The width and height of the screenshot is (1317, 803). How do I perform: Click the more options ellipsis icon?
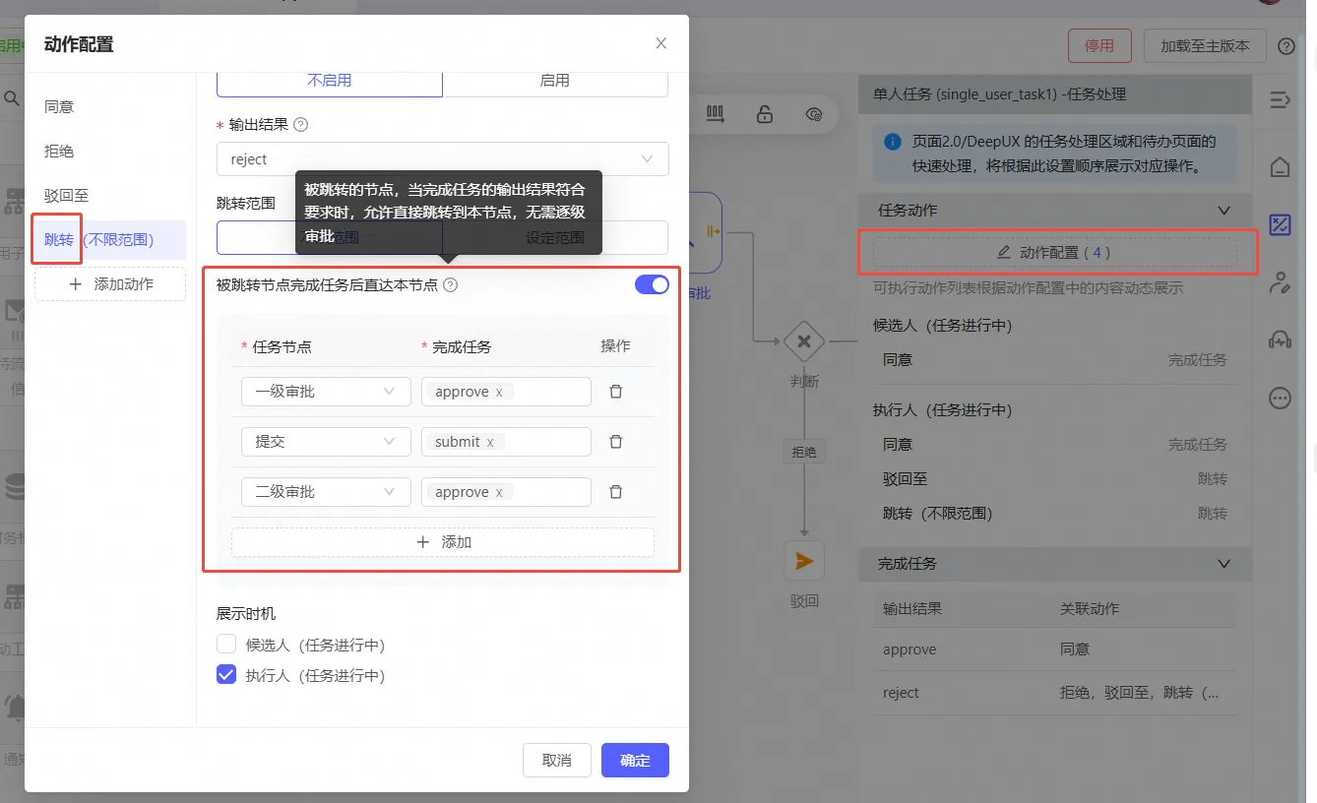click(x=1280, y=399)
